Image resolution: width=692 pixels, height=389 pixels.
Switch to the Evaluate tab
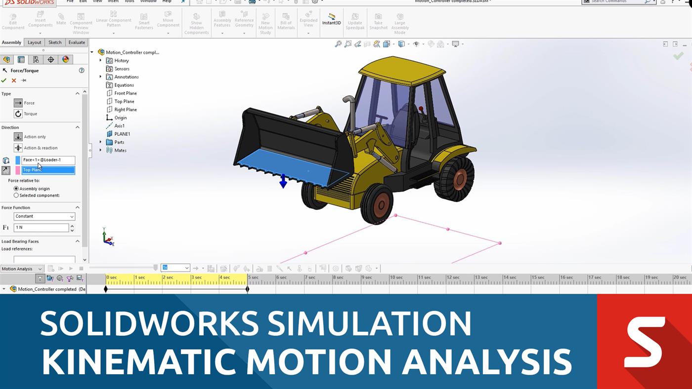coord(76,42)
